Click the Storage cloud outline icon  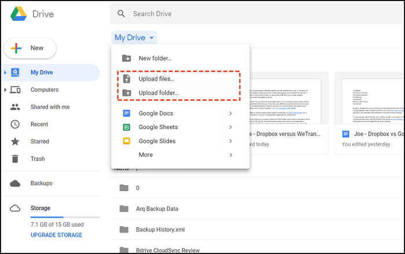pyautogui.click(x=15, y=208)
